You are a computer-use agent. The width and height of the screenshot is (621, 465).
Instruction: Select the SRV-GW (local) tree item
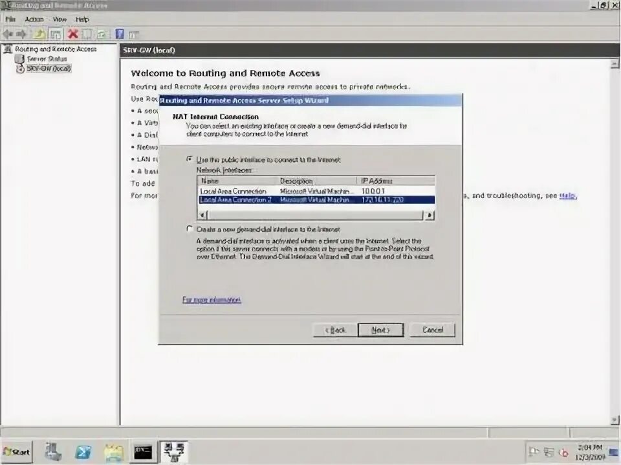point(49,68)
